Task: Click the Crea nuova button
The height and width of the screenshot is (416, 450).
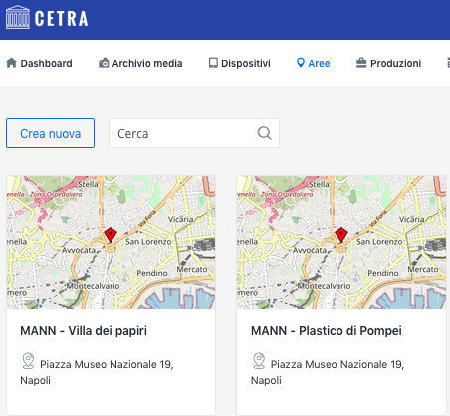Action: [50, 133]
